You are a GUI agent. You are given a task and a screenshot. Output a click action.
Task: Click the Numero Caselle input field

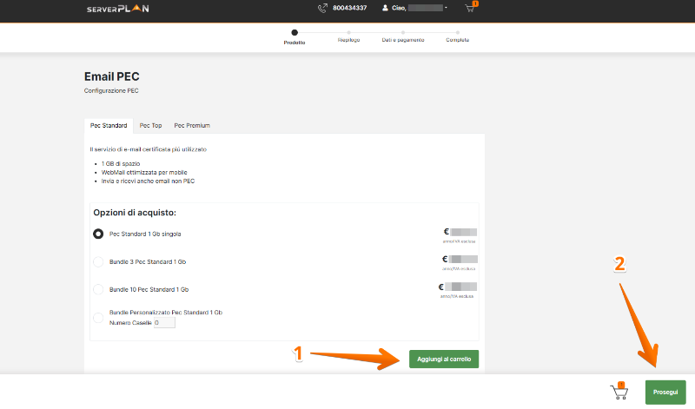coord(164,323)
